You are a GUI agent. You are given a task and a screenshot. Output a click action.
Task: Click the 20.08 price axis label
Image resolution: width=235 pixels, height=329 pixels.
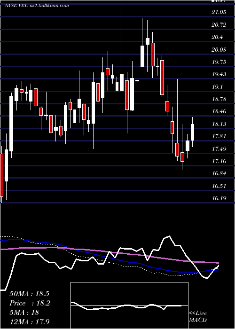pos(219,50)
